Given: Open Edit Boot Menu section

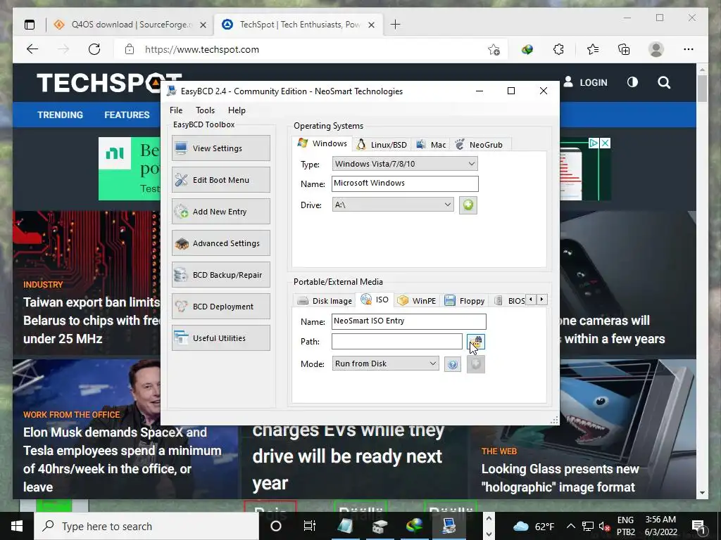Looking at the screenshot, I should 220,179.
